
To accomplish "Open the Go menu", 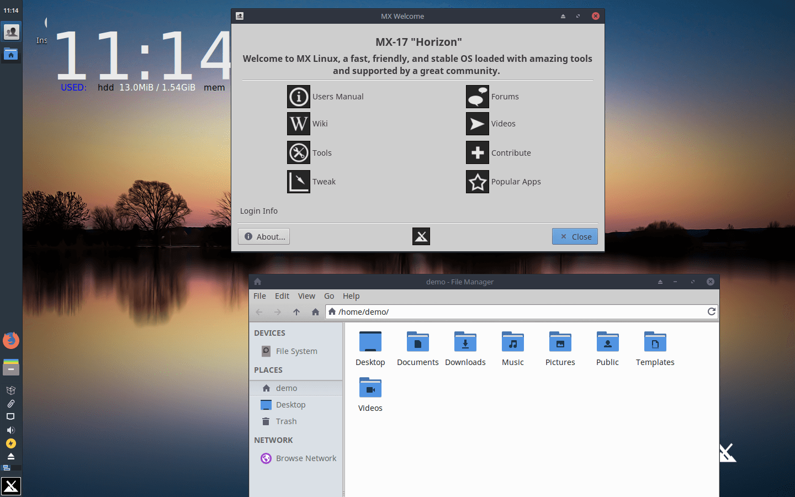I will (329, 296).
